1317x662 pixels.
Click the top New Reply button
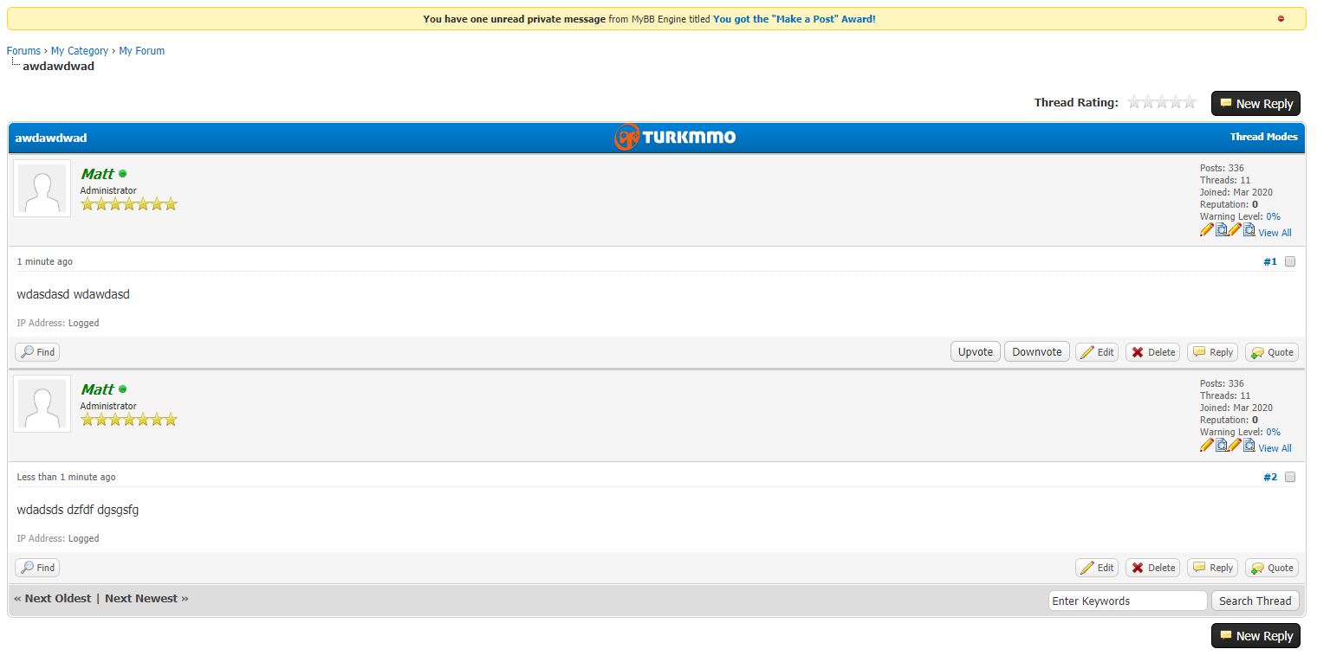pos(1255,104)
